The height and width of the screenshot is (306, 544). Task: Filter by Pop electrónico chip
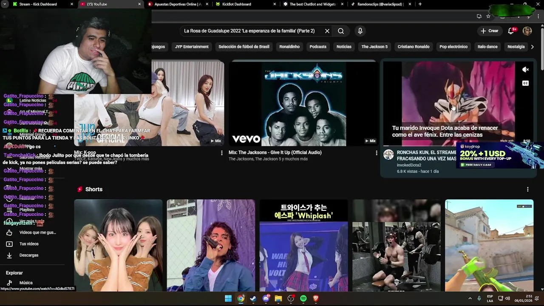[x=453, y=47]
